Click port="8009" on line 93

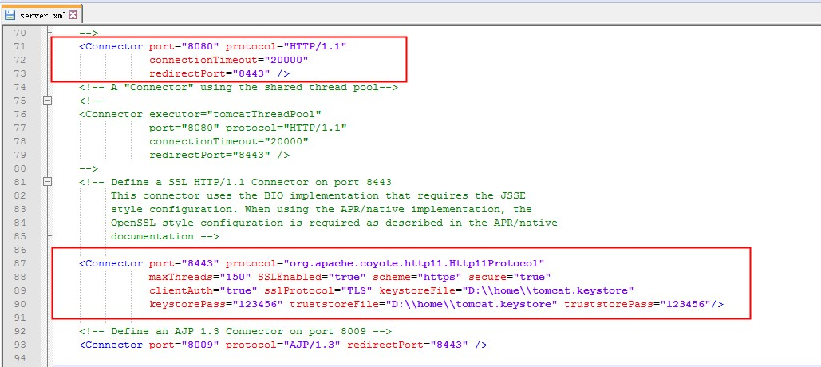click(x=184, y=345)
